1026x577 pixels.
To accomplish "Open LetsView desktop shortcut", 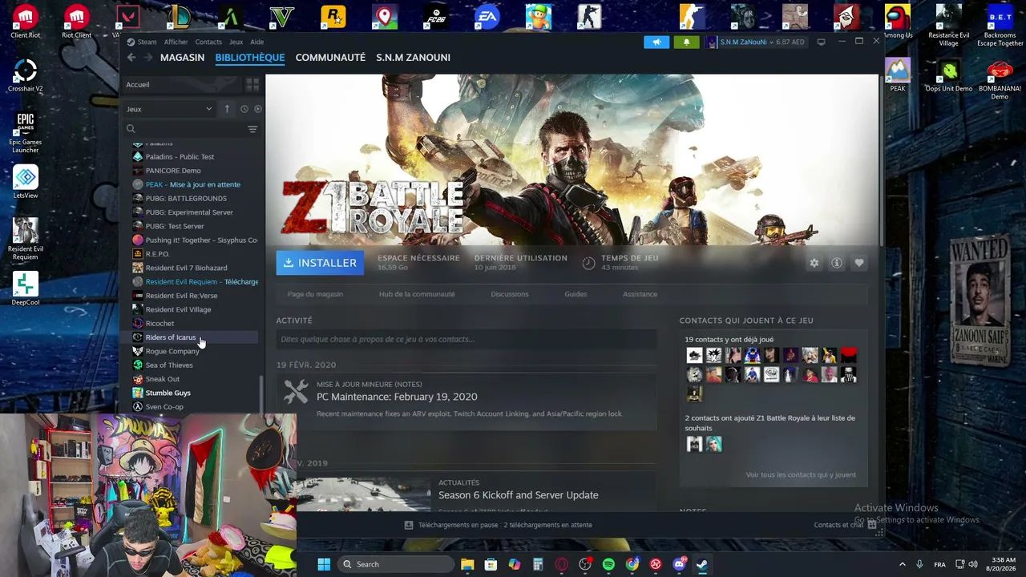I will [26, 182].
